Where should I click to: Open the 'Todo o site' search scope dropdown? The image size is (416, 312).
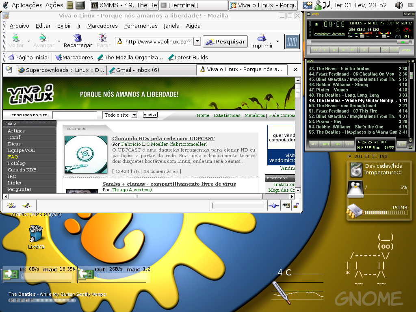click(x=134, y=115)
